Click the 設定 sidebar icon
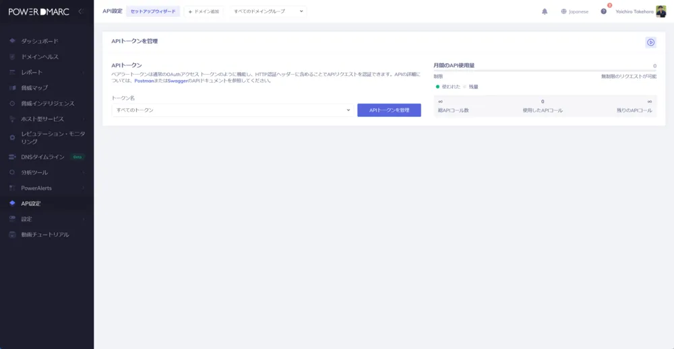Viewport: 674px width, 349px height. click(x=12, y=219)
